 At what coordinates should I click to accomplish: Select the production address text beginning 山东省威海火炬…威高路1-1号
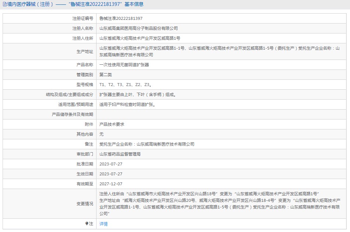(220, 51)
